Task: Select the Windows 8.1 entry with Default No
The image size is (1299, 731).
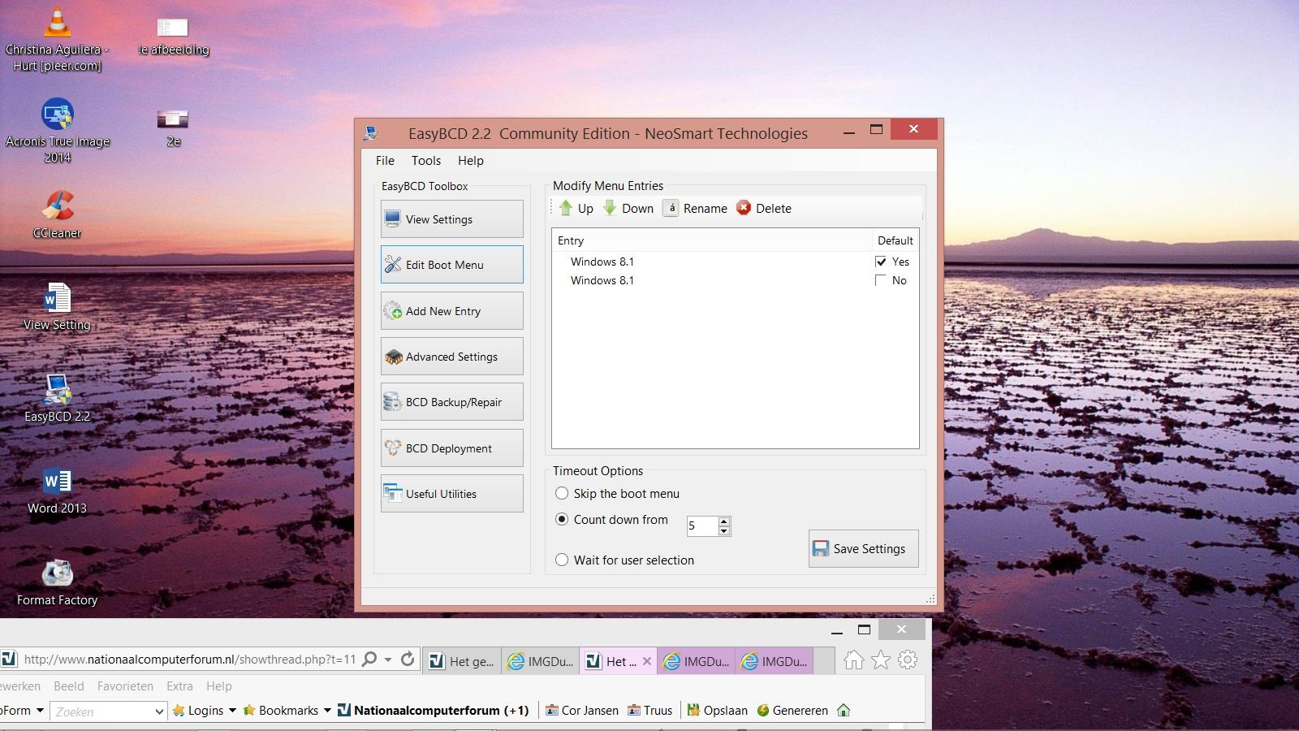Action: pos(735,280)
